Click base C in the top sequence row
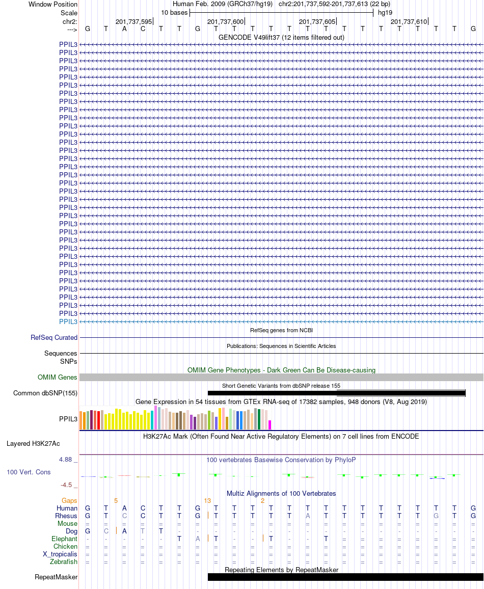The height and width of the screenshot is (589, 484). pos(143,29)
